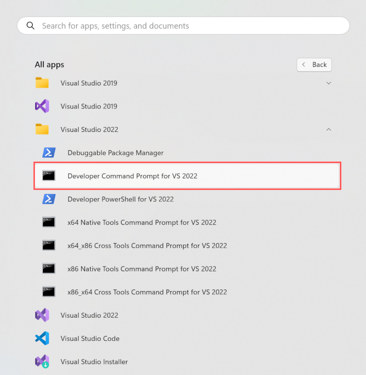Screen dimensions: 366x375
Task: Click the purple Visual Studio 2019 app icon
Action: 42,106
